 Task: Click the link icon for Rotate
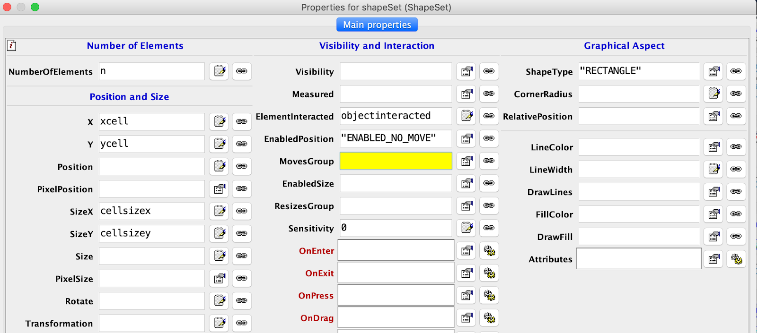[242, 300]
